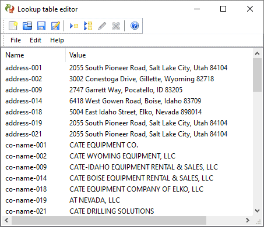Select the address-002 row name
The width and height of the screenshot is (264, 227).
tap(23, 79)
